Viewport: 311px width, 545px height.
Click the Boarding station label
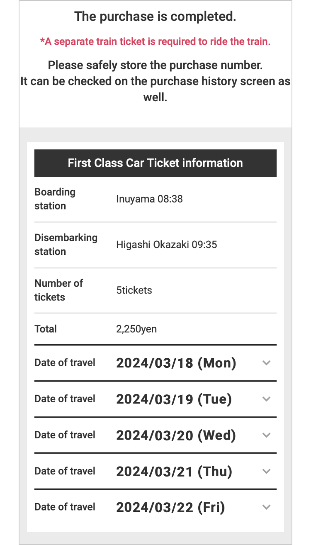pyautogui.click(x=55, y=199)
